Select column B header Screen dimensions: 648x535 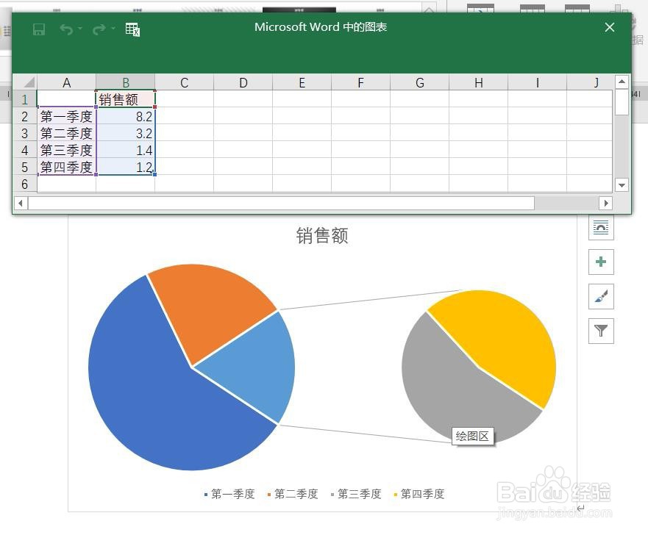coord(125,82)
